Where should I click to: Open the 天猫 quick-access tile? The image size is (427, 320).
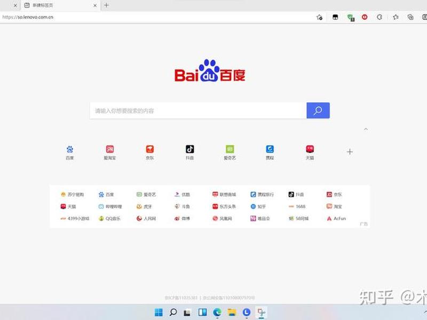point(310,153)
